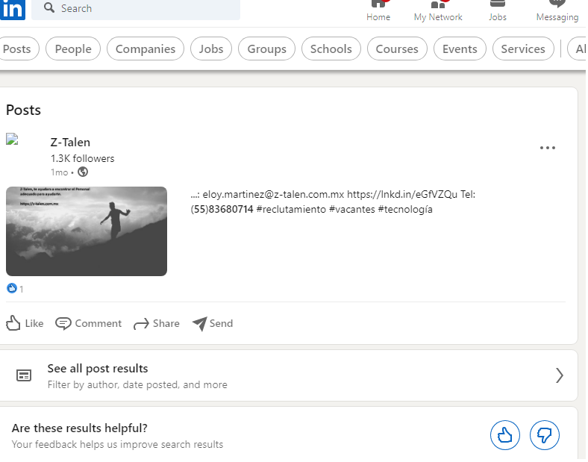Click the globe visibility icon

(83, 172)
